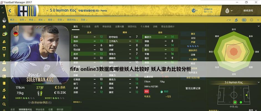Click the attribute radar chart
This screenshot has height=111, width=261.
[234, 52]
